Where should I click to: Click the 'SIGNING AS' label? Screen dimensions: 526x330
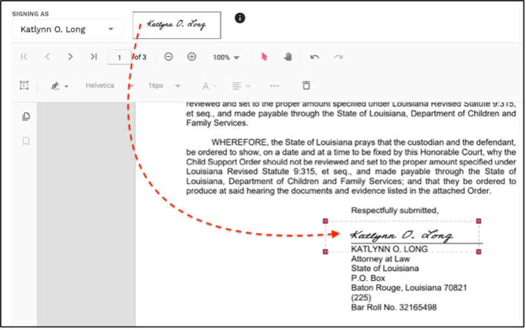click(30, 14)
